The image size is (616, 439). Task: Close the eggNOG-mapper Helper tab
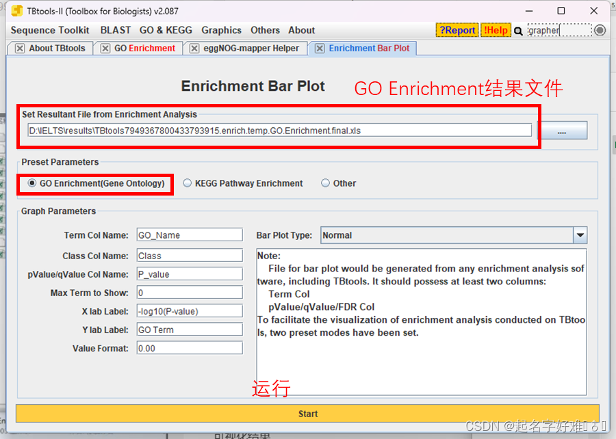point(195,48)
